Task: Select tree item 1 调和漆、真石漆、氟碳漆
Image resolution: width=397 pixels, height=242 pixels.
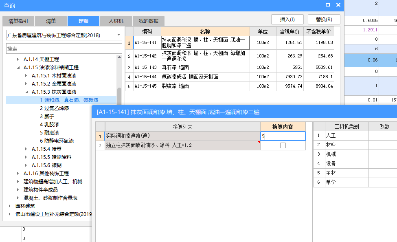Action: 69,100
